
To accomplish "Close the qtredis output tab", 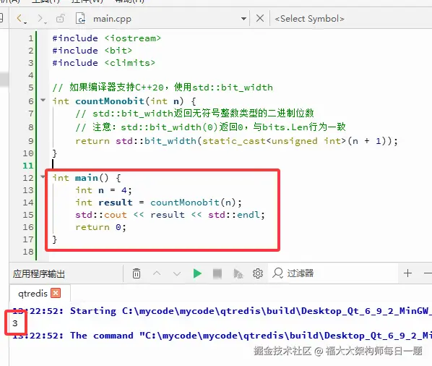I will click(56, 293).
